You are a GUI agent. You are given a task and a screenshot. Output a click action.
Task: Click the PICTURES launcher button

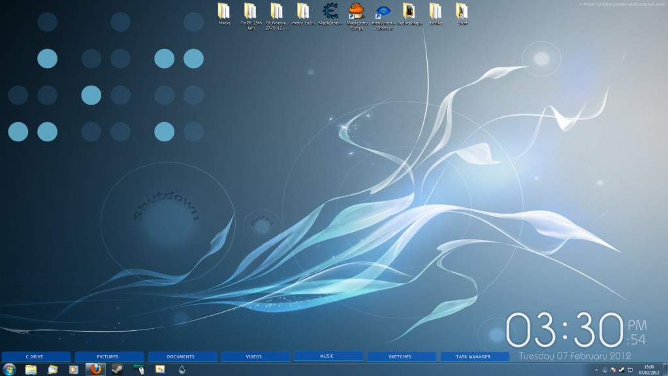[108, 356]
